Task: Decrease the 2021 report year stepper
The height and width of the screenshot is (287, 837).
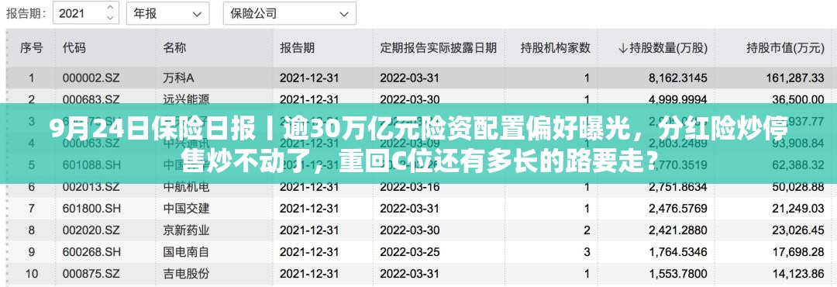Action: (111, 18)
